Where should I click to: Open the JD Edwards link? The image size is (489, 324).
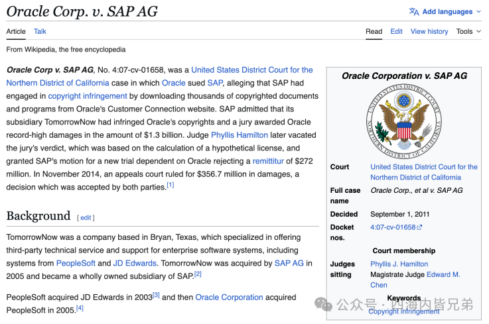click(x=135, y=263)
